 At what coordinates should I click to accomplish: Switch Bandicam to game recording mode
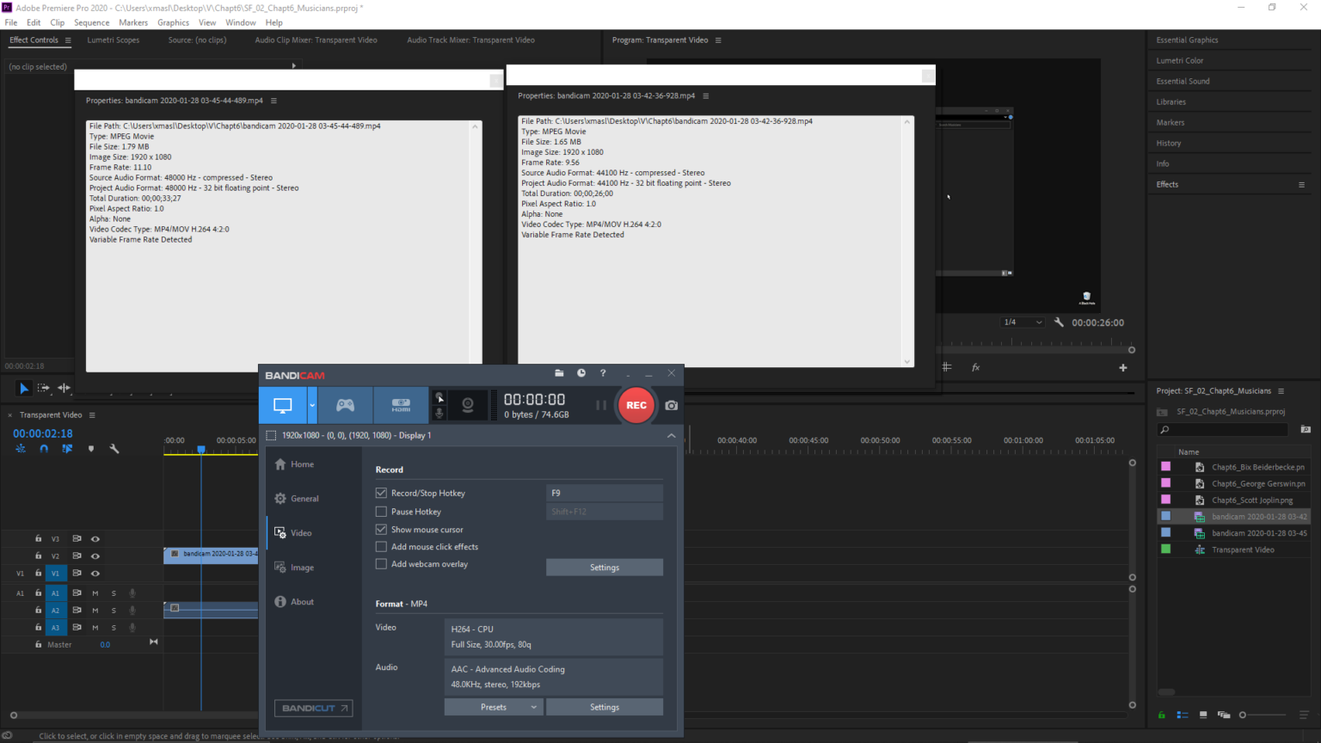345,405
